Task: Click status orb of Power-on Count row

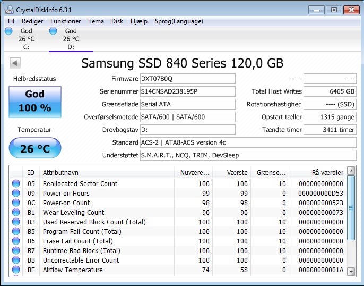Action: 16,203
